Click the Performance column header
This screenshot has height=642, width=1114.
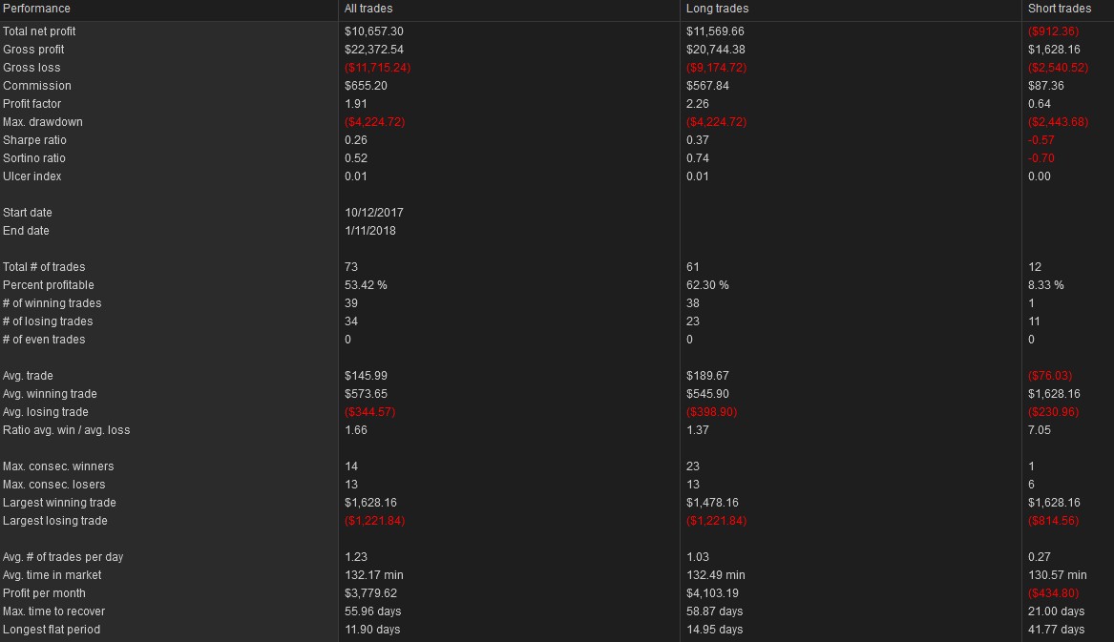pos(36,9)
